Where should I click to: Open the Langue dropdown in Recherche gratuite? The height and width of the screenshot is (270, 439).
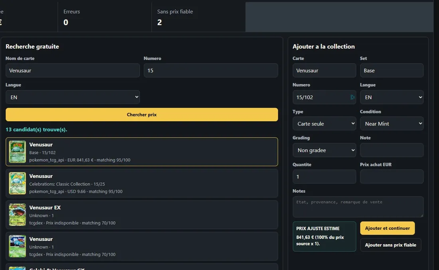73,97
